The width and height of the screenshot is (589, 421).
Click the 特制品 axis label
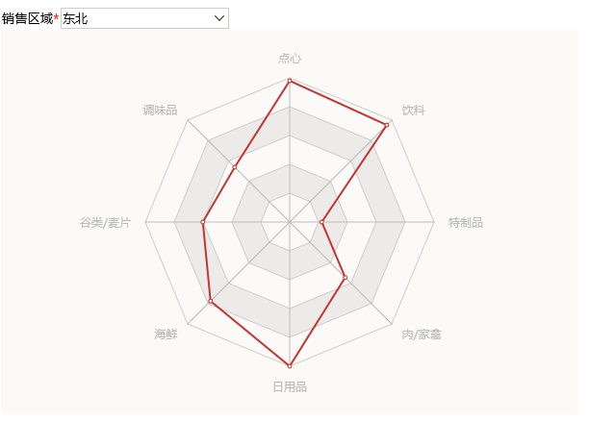(466, 222)
